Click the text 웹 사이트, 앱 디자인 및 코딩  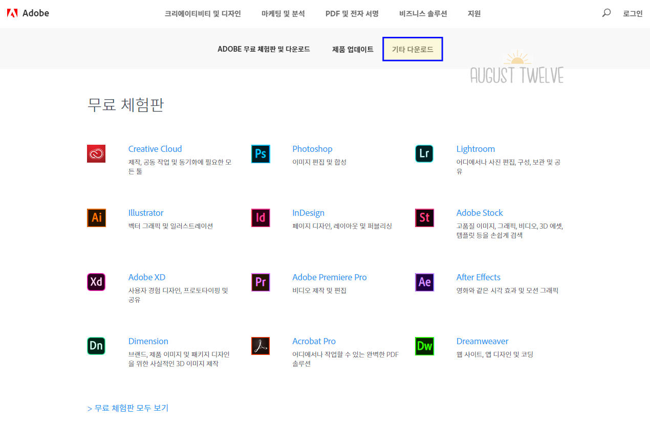[495, 354]
